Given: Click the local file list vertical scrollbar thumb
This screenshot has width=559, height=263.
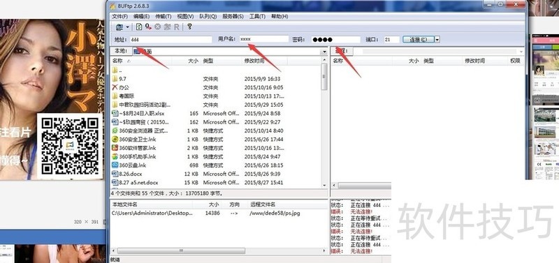Looking at the screenshot, I should (324, 77).
